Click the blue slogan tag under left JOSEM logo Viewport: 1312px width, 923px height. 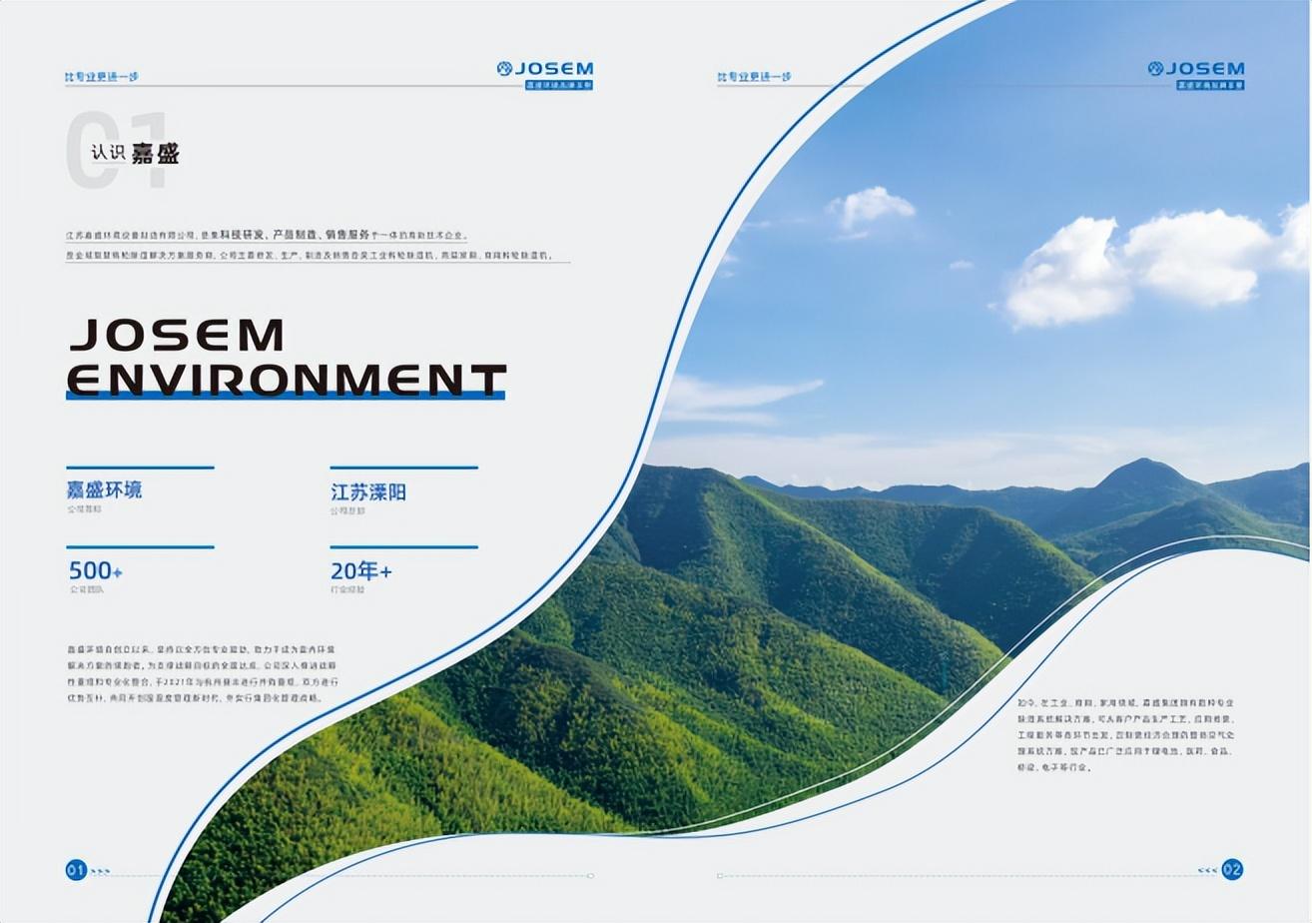tap(559, 85)
